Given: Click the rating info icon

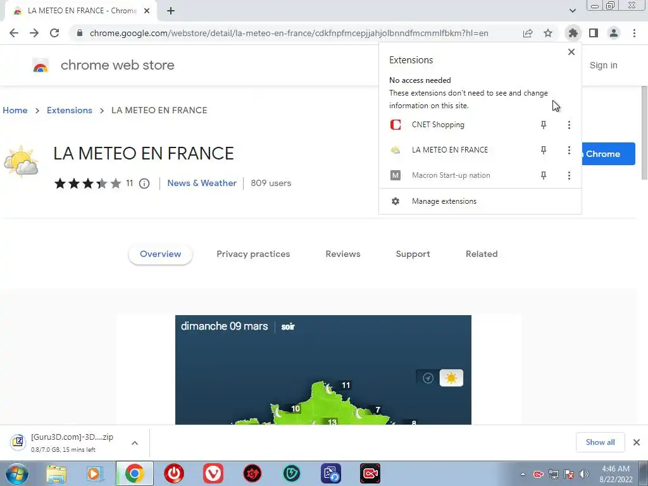Looking at the screenshot, I should [x=144, y=184].
